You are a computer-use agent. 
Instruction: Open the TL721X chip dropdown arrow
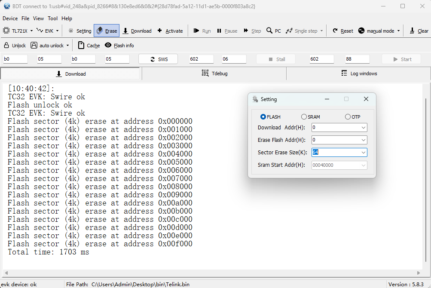(32, 31)
